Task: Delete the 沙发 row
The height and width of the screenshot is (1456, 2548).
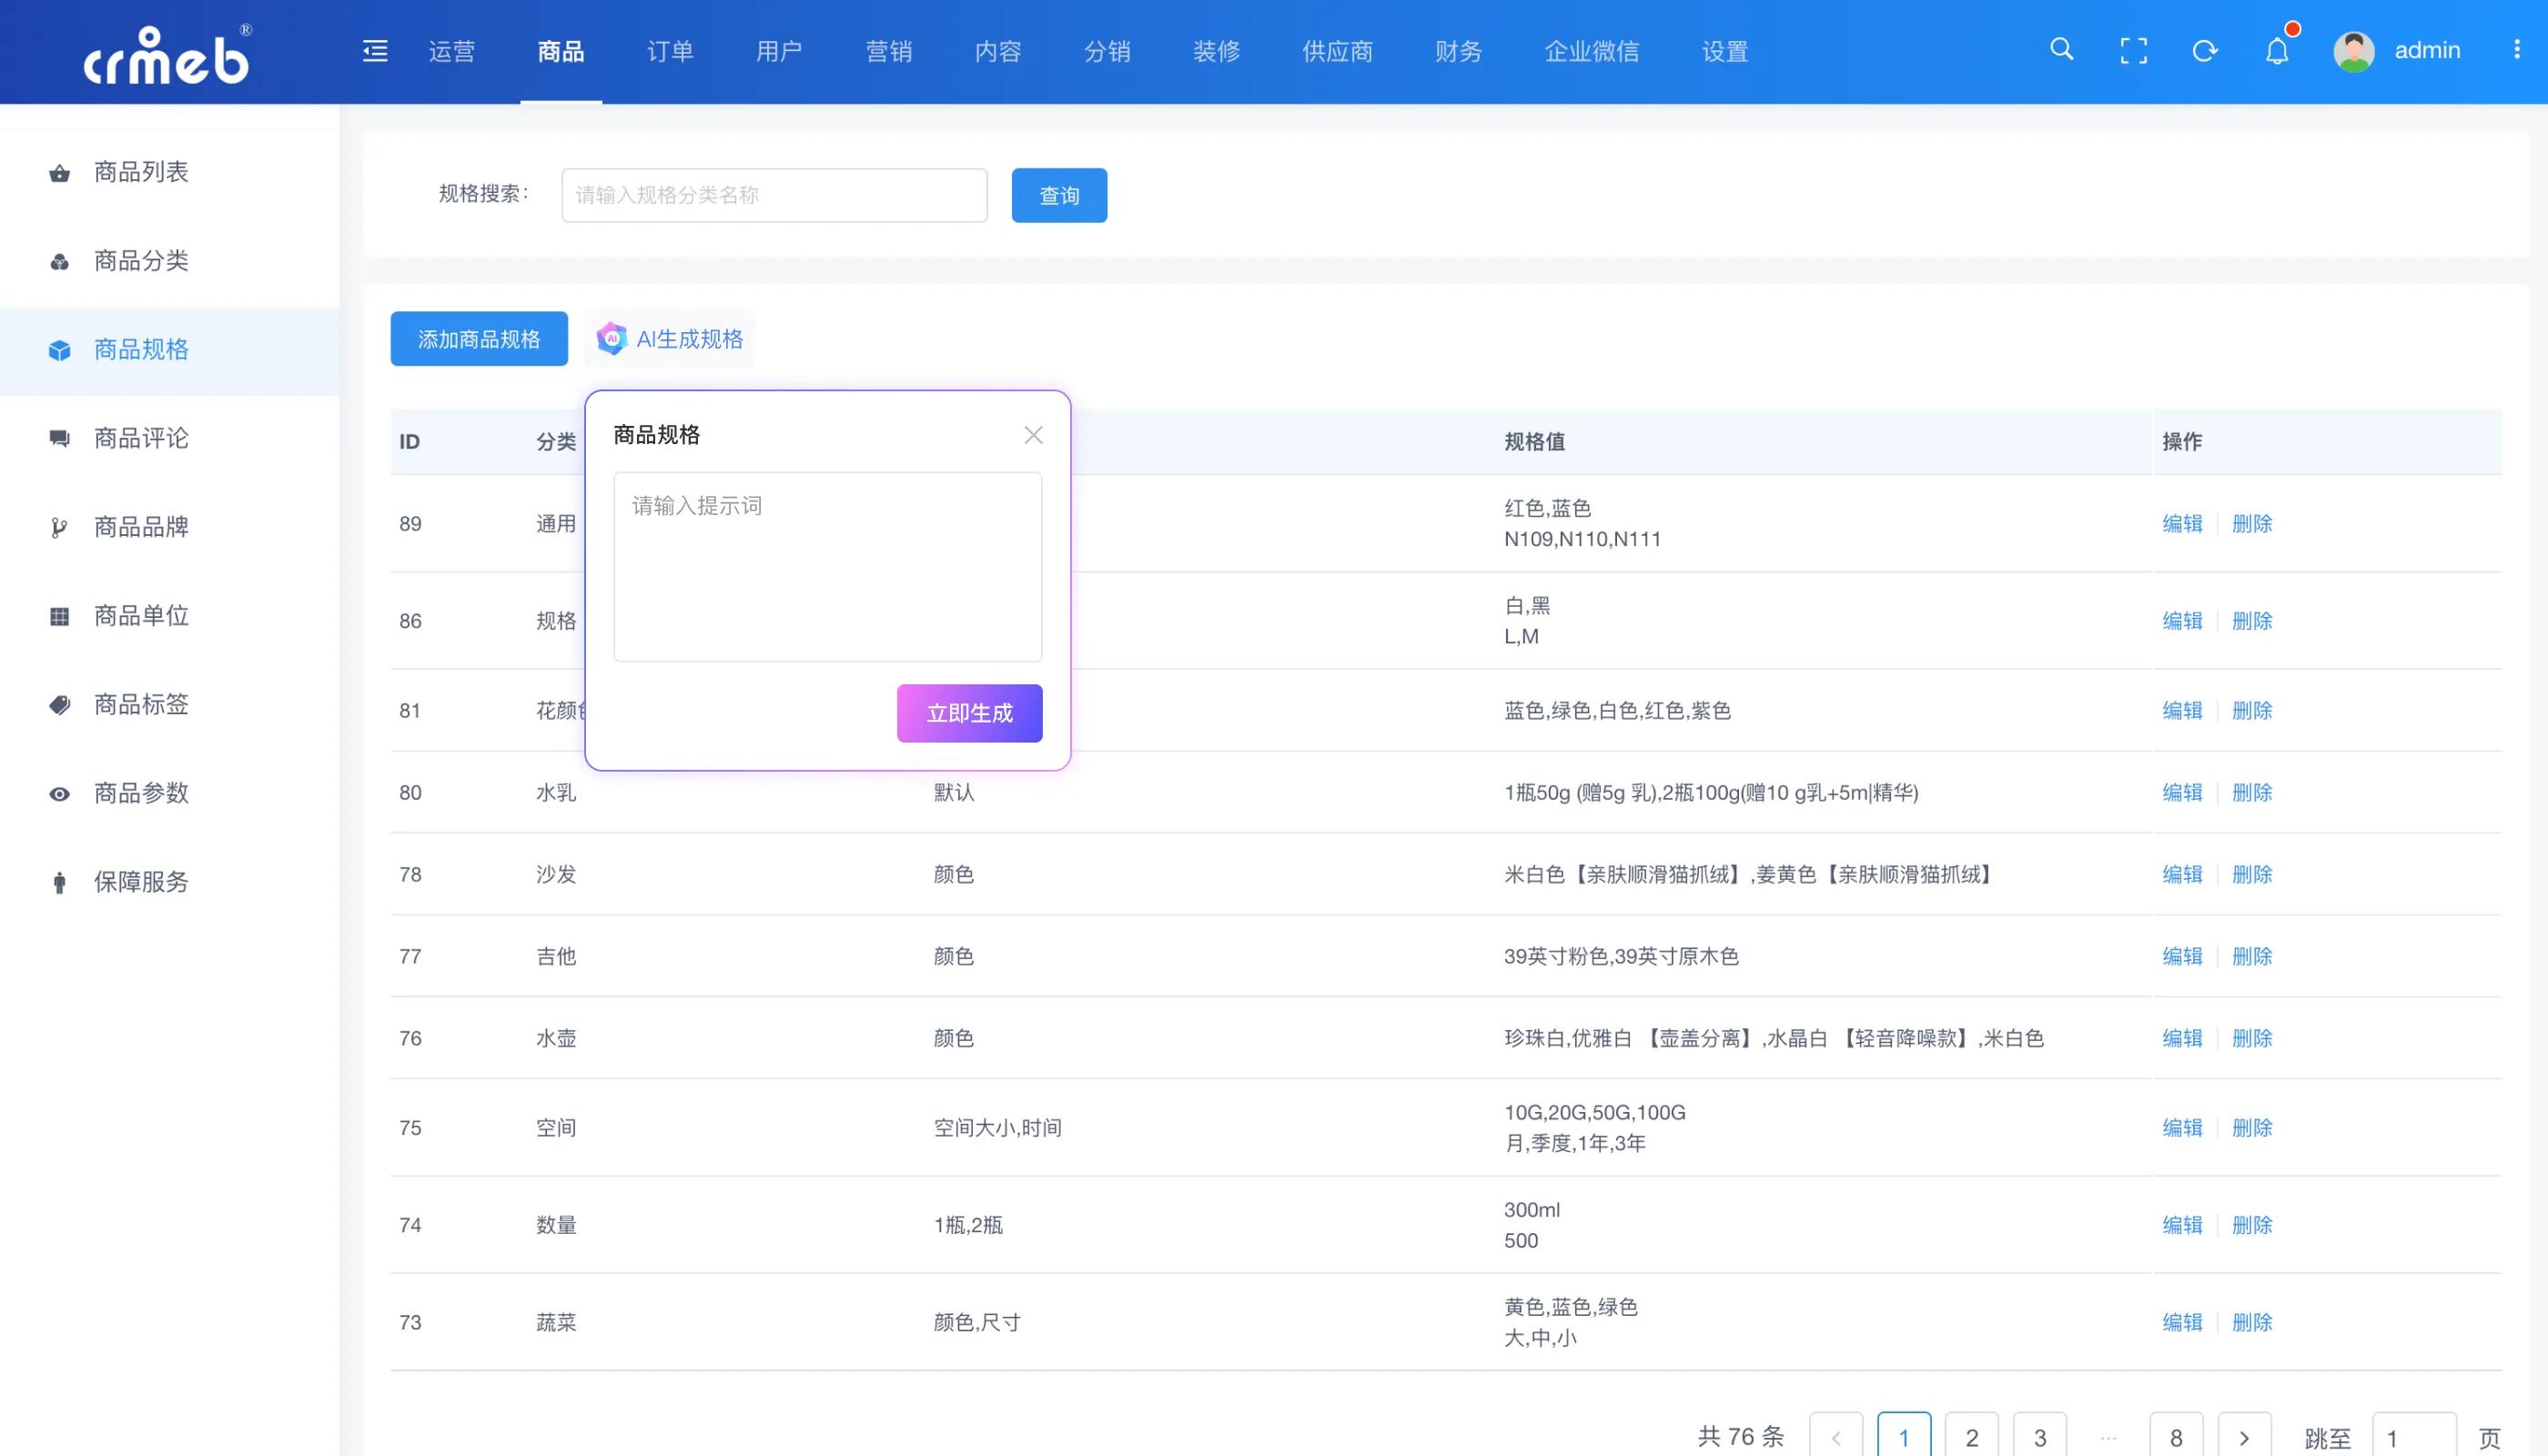Action: pyautogui.click(x=2252, y=875)
